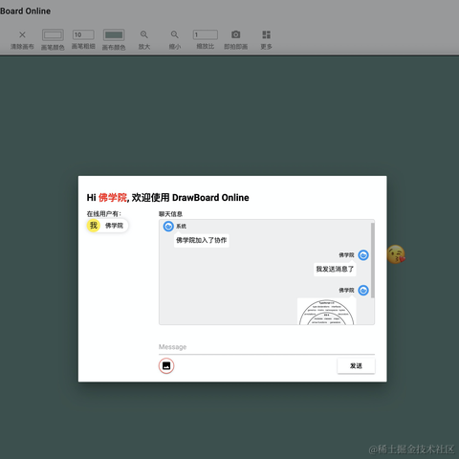Click the zoom in magnifier icon
Screen dimensions: 459x459
144,34
